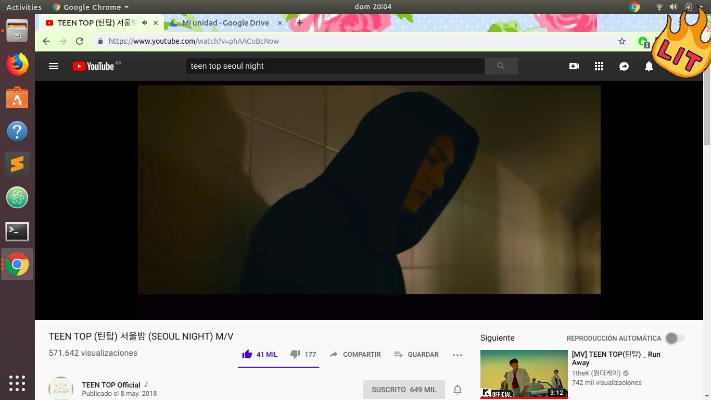
Task: Focus the YouTube search field
Action: (x=335, y=66)
